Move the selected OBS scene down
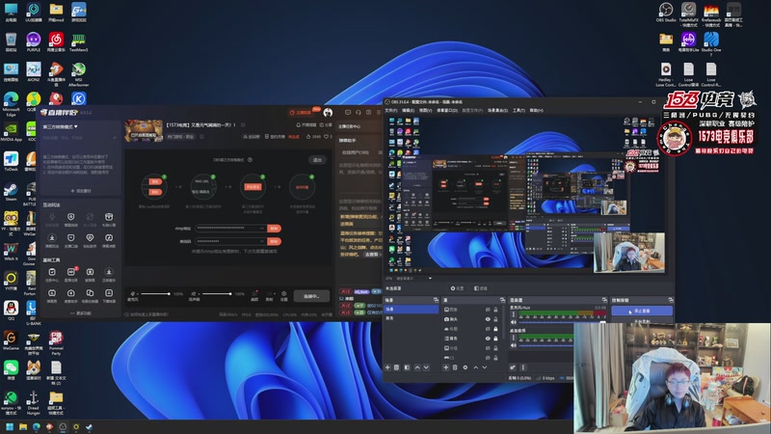The image size is (771, 434). 426,367
